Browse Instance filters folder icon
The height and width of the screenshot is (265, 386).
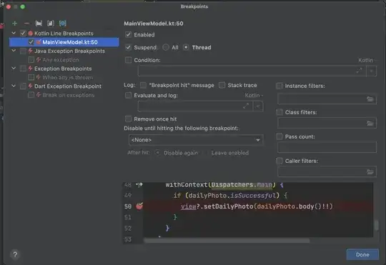(x=370, y=99)
